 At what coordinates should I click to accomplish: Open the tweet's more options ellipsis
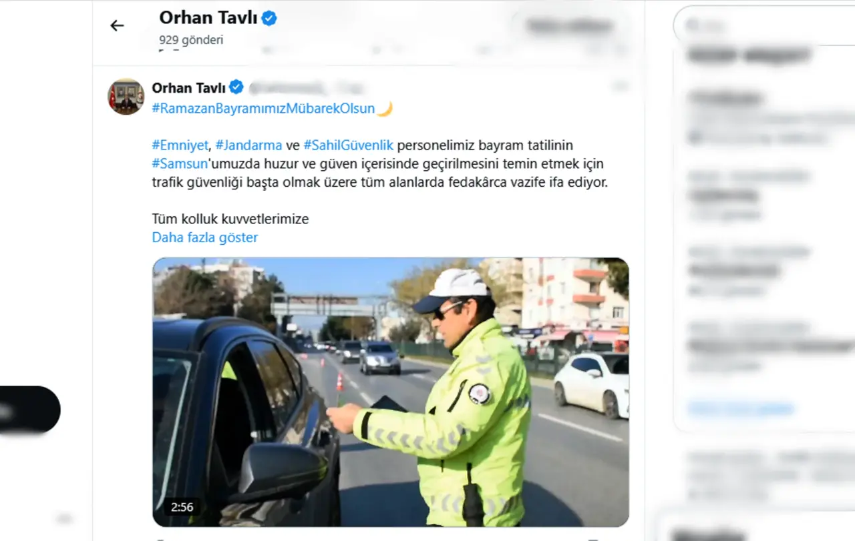620,87
